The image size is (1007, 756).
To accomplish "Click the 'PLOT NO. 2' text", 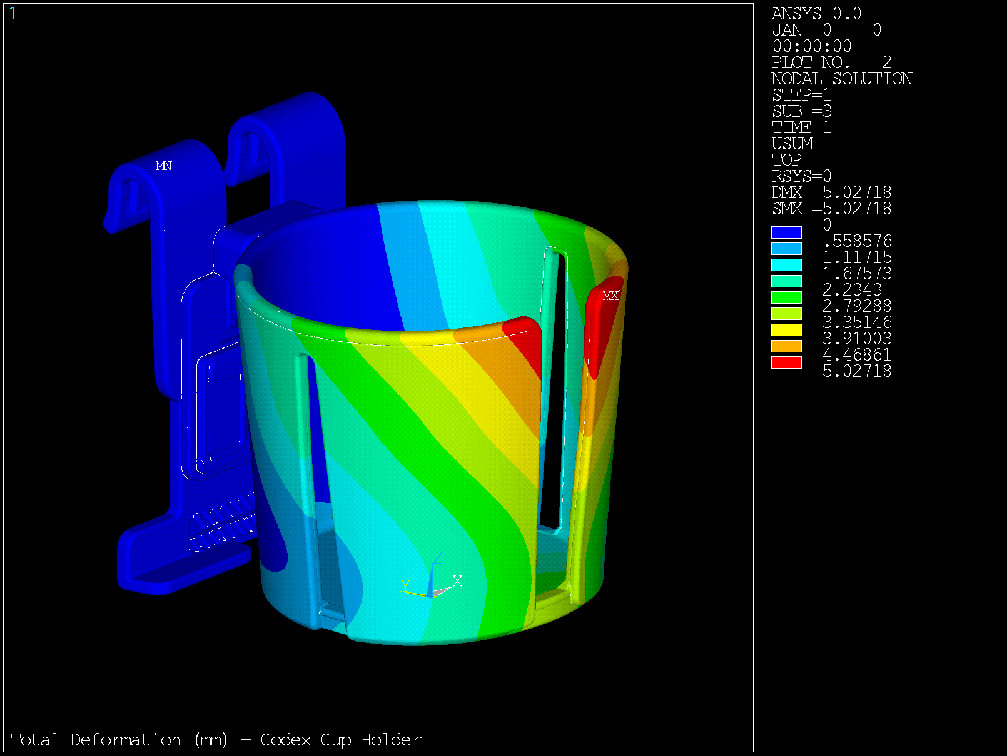I will click(x=831, y=62).
